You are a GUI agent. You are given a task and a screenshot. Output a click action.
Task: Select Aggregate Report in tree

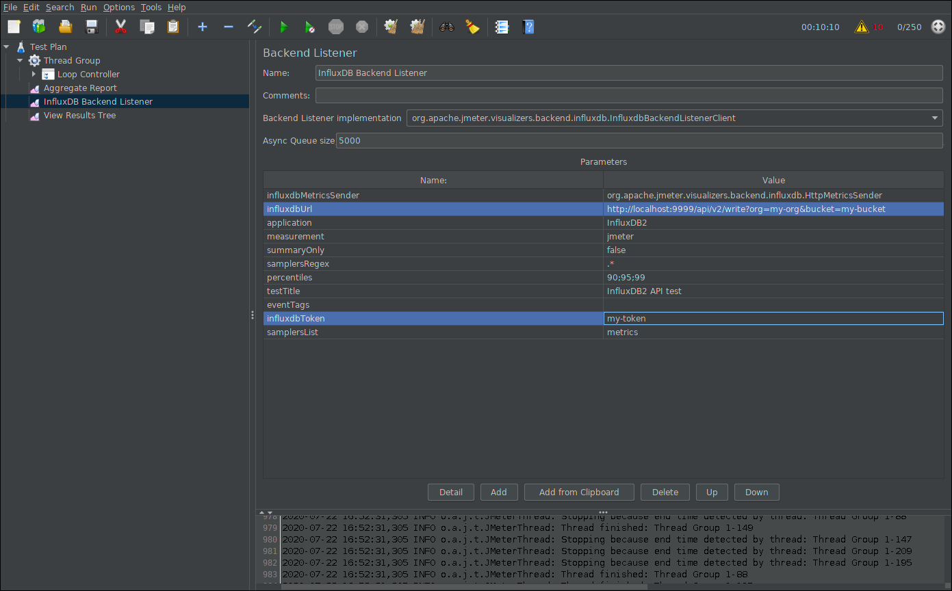coord(80,88)
